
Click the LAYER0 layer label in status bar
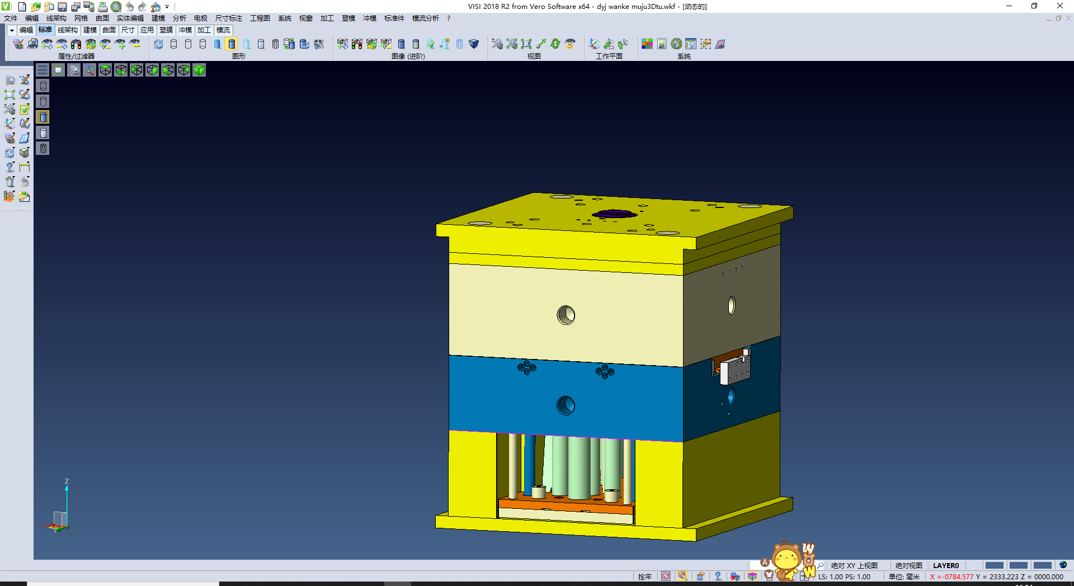click(945, 565)
